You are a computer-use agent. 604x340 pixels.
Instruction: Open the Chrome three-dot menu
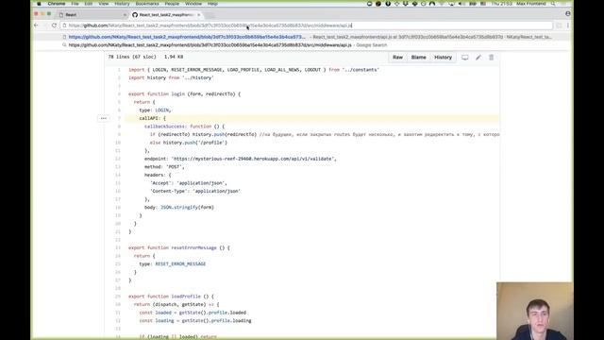point(568,25)
